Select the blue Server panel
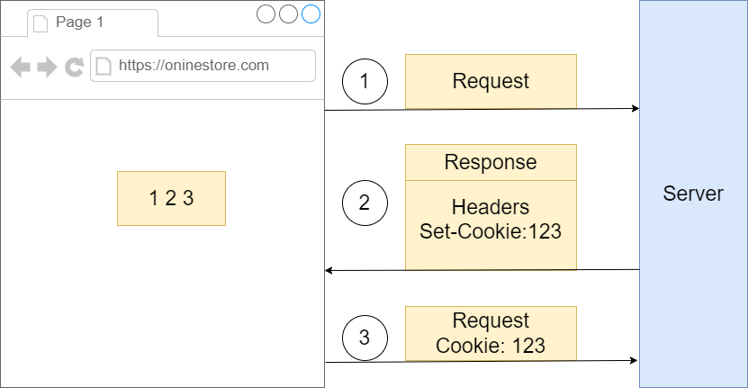Viewport: 748px width, 388px height. tap(693, 194)
